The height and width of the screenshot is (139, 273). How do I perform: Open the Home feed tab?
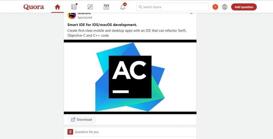(x=57, y=7)
